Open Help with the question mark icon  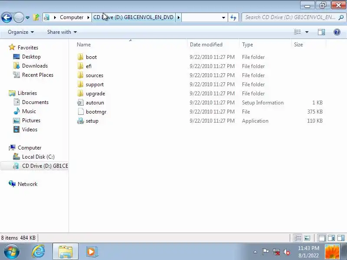pyautogui.click(x=337, y=32)
